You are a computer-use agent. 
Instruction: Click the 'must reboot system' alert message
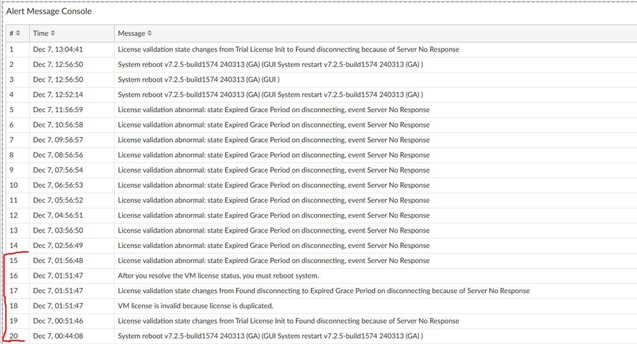click(218, 276)
